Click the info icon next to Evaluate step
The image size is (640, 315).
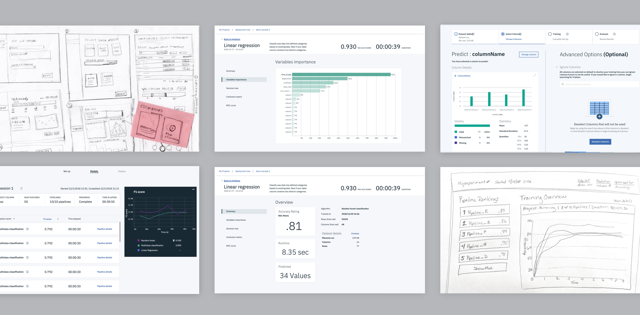pos(614,34)
